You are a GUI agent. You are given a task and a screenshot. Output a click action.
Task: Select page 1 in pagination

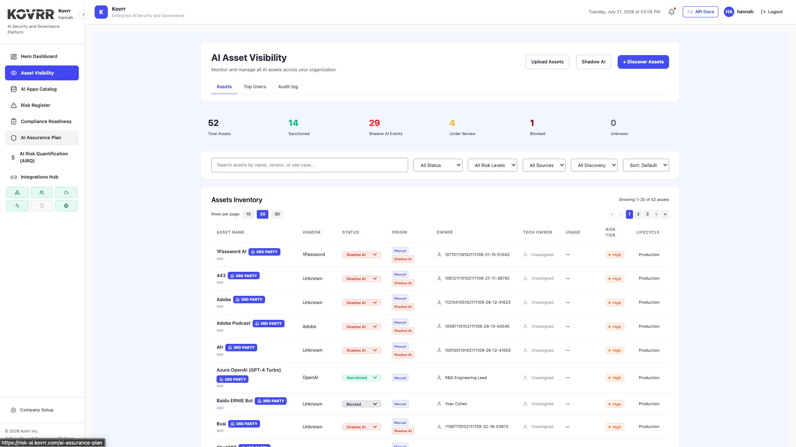629,214
